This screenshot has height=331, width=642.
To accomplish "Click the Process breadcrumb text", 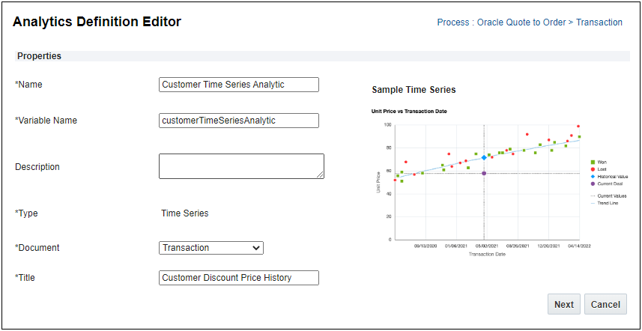I will (x=530, y=22).
